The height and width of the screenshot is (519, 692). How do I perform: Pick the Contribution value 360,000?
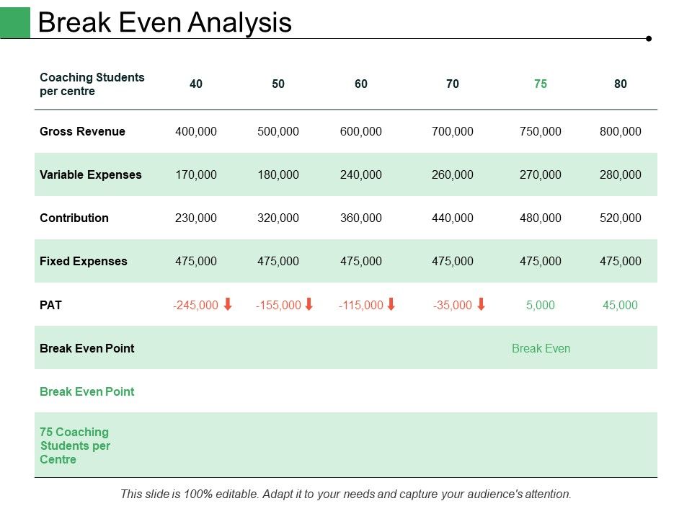pos(361,218)
